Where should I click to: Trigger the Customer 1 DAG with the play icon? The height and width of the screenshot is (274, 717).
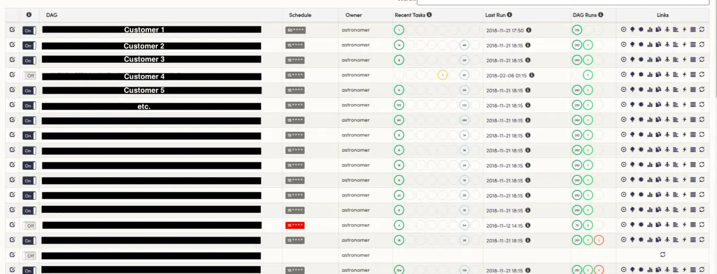point(623,29)
